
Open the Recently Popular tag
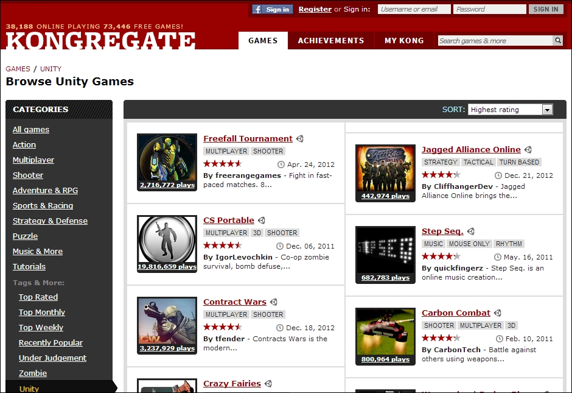click(x=51, y=343)
